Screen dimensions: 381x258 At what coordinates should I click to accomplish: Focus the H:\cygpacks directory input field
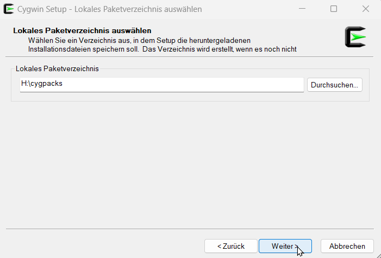[x=161, y=85]
